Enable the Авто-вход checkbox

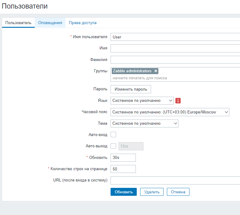pos(113,134)
